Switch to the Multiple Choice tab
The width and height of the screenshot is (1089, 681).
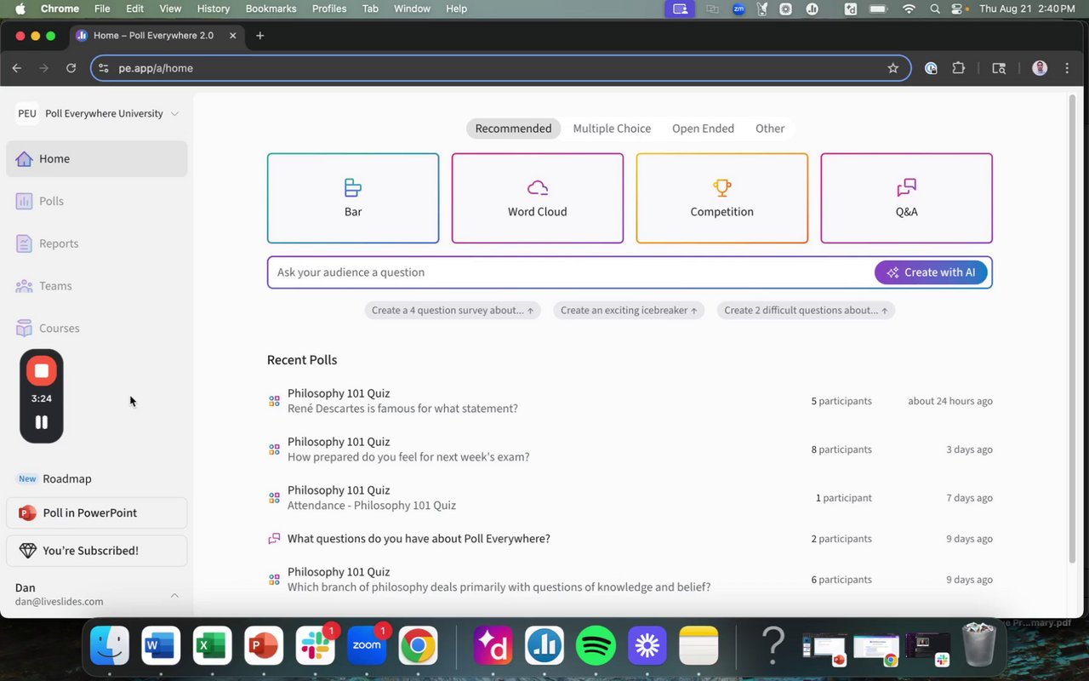612,129
